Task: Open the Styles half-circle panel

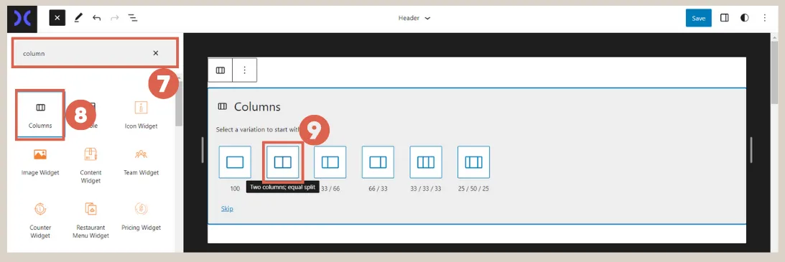Action: [x=745, y=18]
